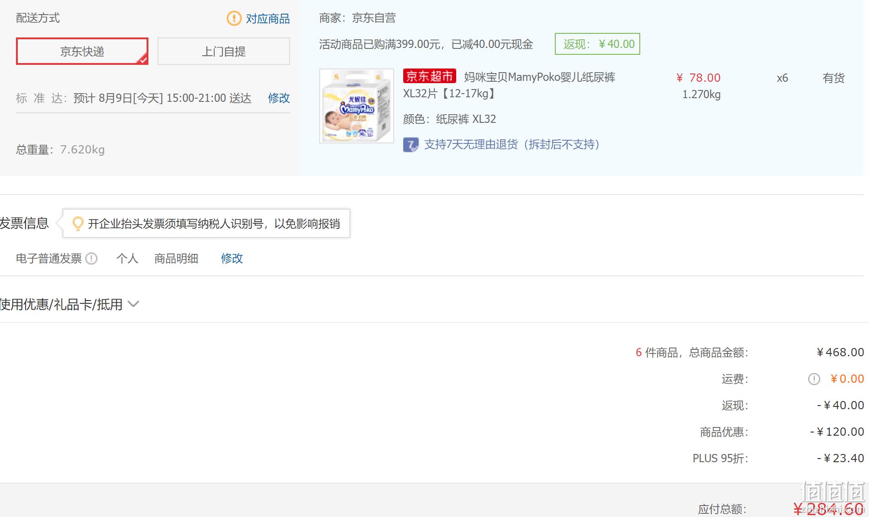
Task: Click 修改 next to delivery time
Action: (x=279, y=98)
